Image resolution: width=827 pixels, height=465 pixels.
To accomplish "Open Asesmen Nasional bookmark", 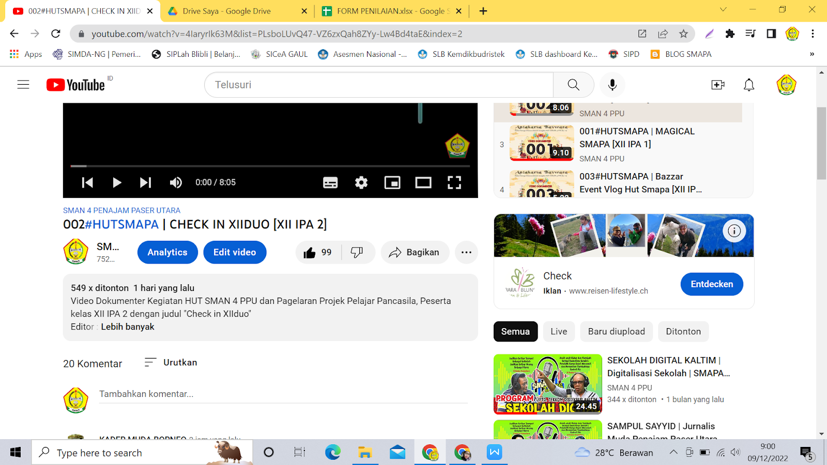I will point(362,54).
